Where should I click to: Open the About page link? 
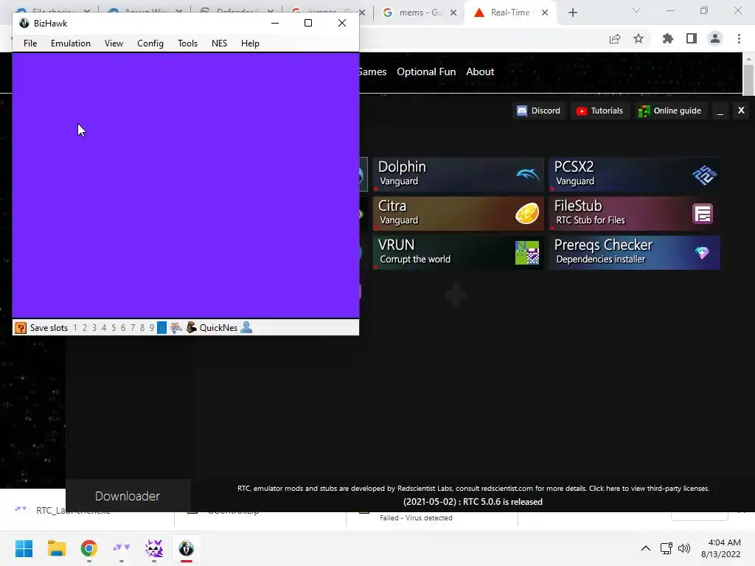[x=480, y=71]
